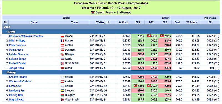Click the Georgia flag icon
222x104 pixels.
coord(62,54)
